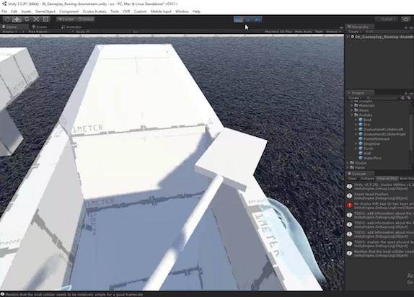Select the Rect transform tool
Image resolution: width=414 pixels, height=297 pixels.
point(45,19)
